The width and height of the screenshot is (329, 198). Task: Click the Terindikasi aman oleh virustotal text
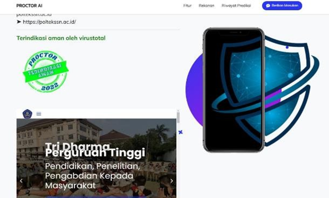(x=61, y=38)
